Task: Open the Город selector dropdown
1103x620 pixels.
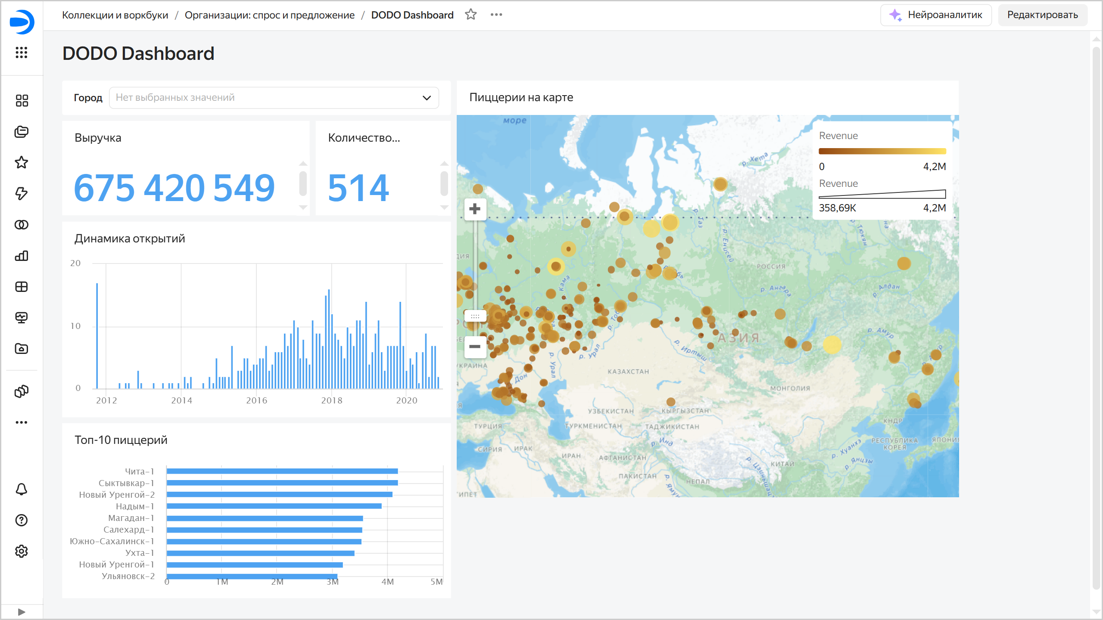Action: [x=274, y=98]
